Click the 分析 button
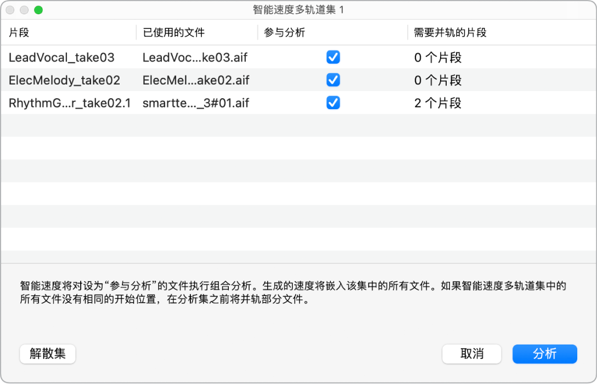 click(544, 354)
